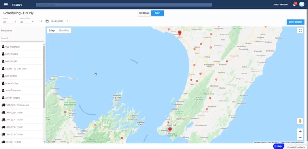Image resolution: width=308 pixels, height=149 pixels.
Task: Open the user profile avatar
Action: point(302,4)
